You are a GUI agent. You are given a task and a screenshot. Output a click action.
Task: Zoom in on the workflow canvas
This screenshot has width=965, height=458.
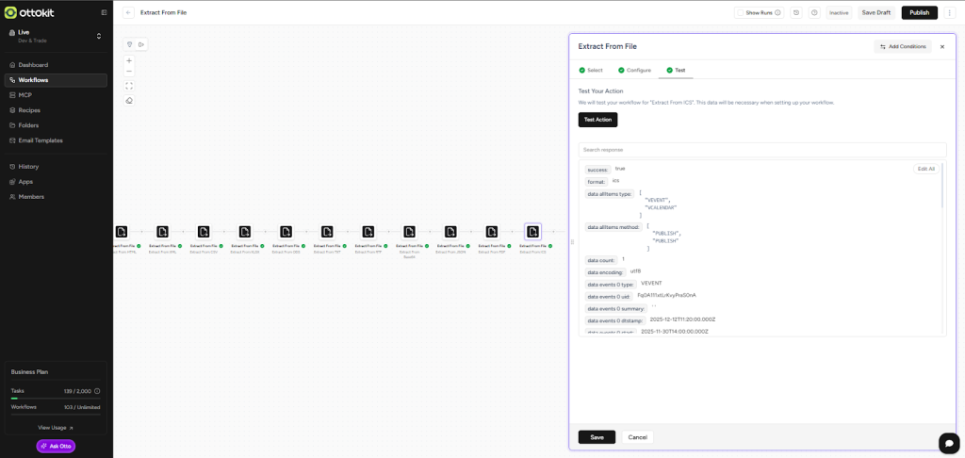129,60
